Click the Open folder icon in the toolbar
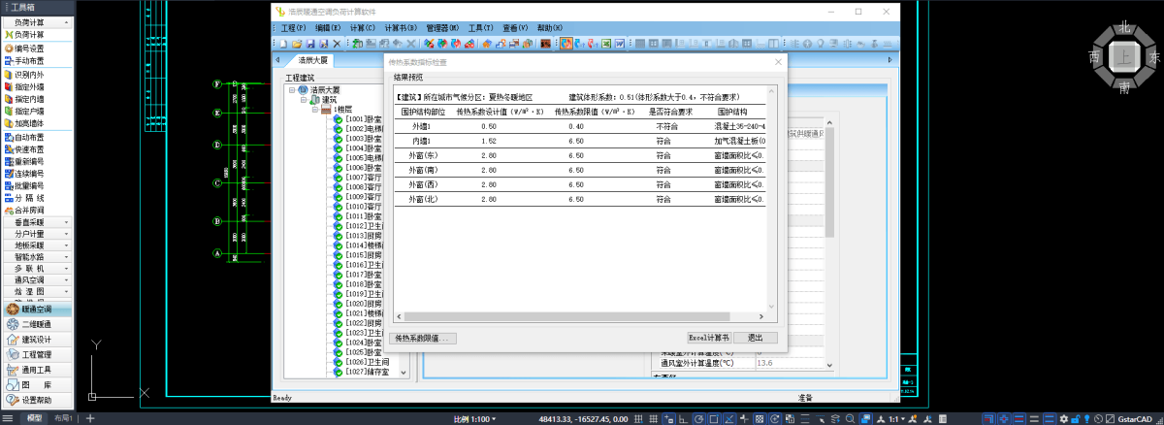 coord(297,43)
